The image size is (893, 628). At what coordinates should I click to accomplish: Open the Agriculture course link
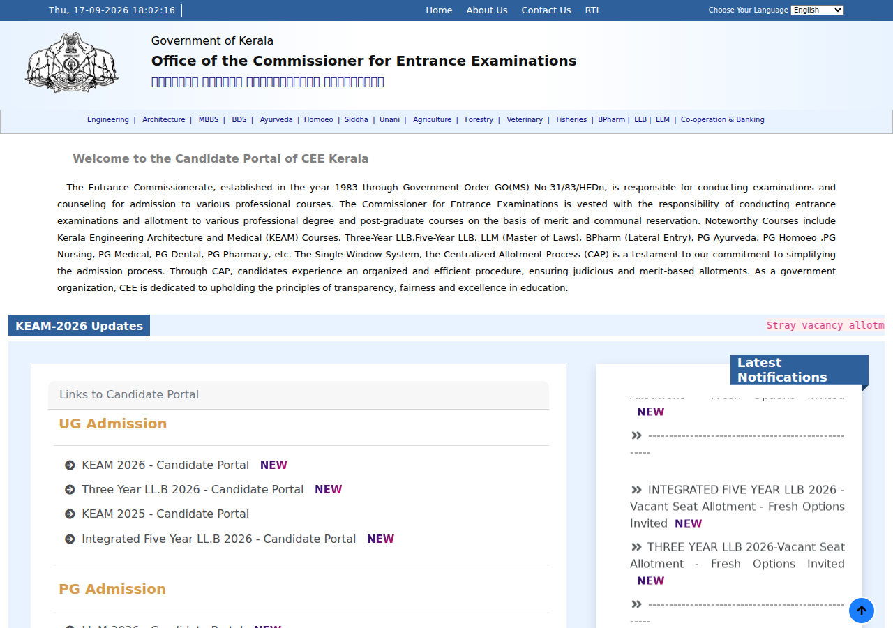click(x=433, y=120)
